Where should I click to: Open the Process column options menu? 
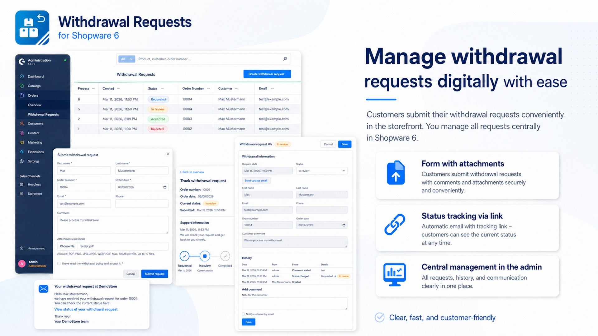click(93, 89)
